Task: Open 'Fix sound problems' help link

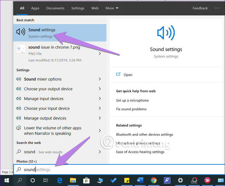Action: click(131, 109)
